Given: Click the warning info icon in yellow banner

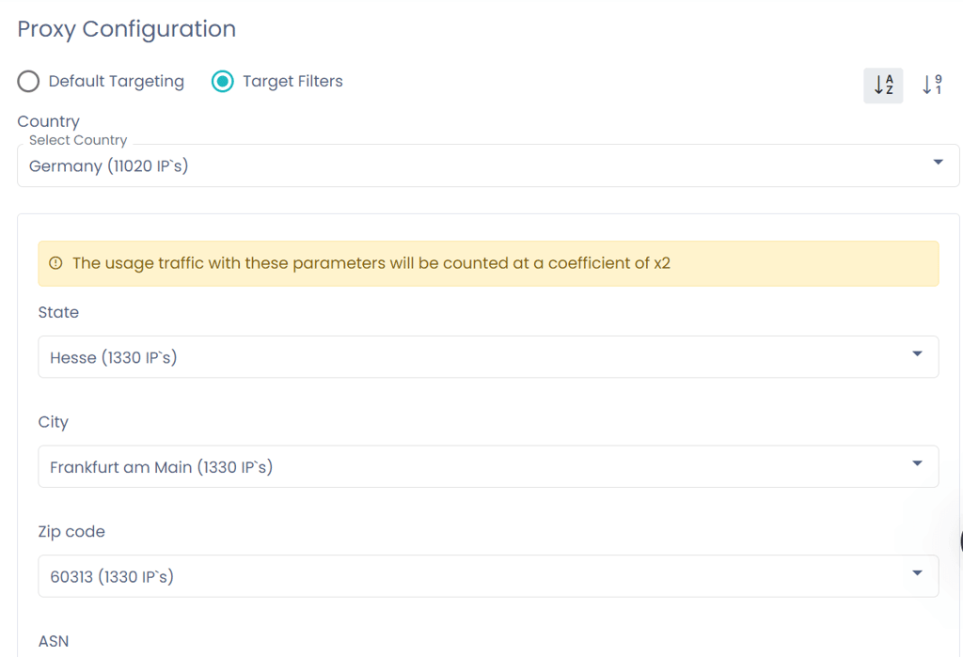Looking at the screenshot, I should [55, 263].
